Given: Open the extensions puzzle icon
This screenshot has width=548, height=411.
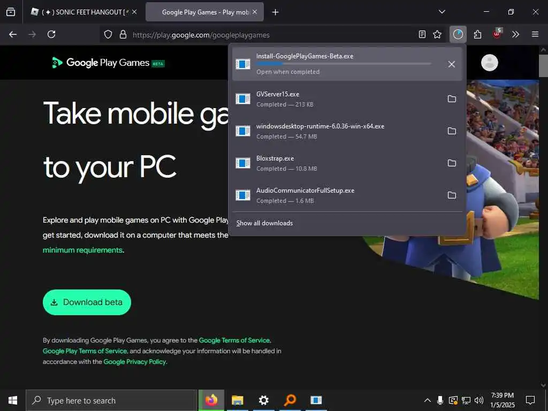Looking at the screenshot, I should pos(477,34).
